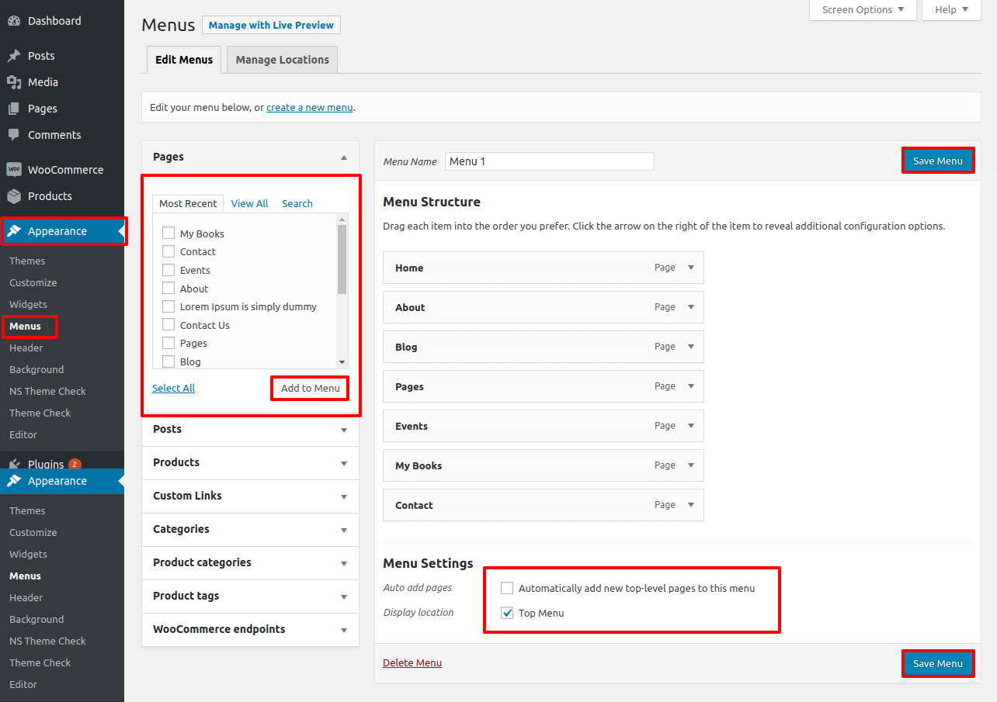
Task: Click Save Menu beside the Delete Menu link
Action: click(938, 663)
